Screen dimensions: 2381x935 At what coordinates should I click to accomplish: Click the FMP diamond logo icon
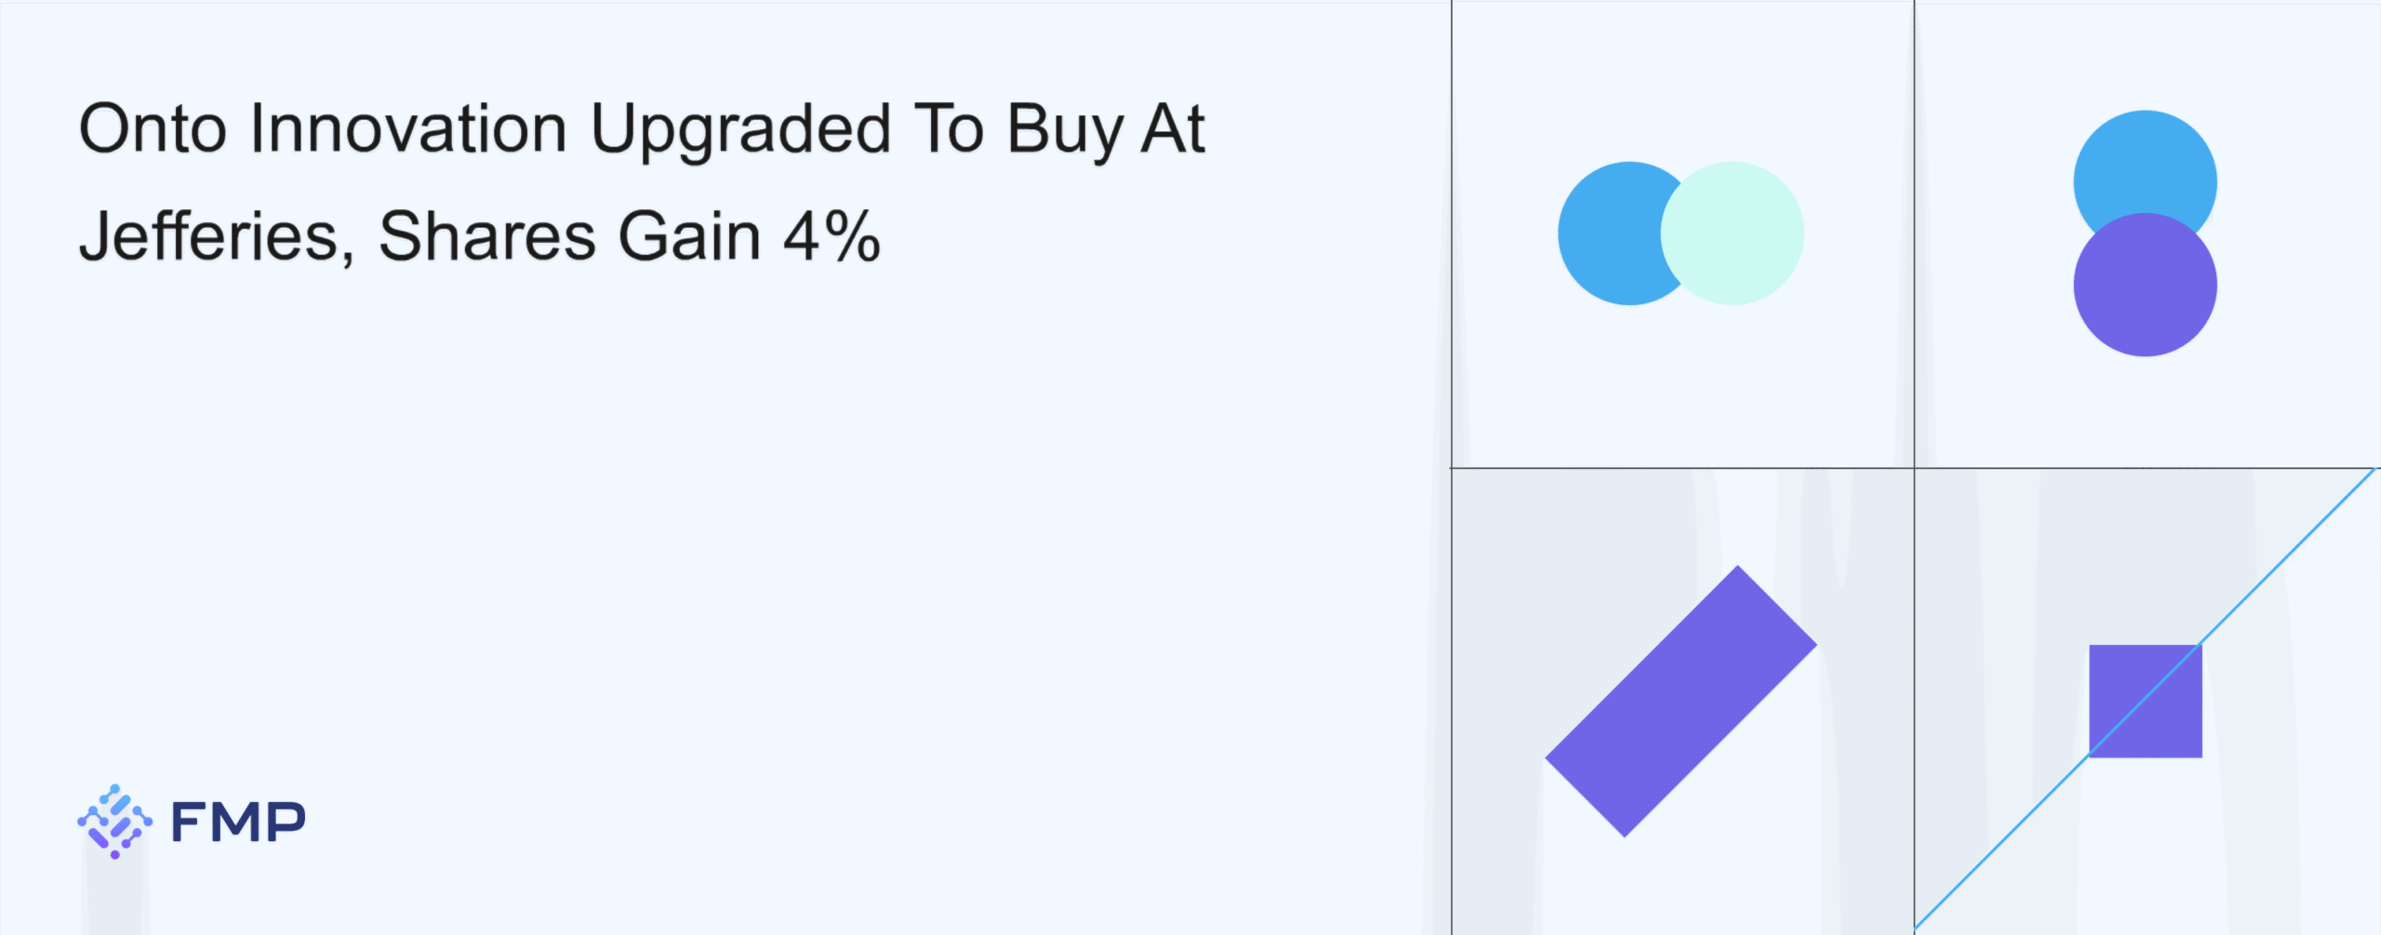click(114, 821)
